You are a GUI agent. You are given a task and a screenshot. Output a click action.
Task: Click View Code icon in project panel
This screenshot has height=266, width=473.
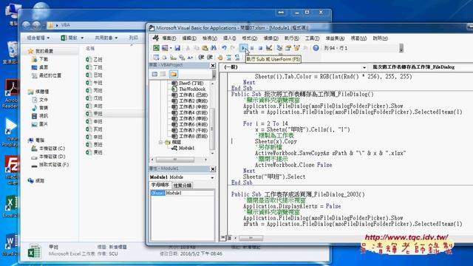(x=154, y=74)
